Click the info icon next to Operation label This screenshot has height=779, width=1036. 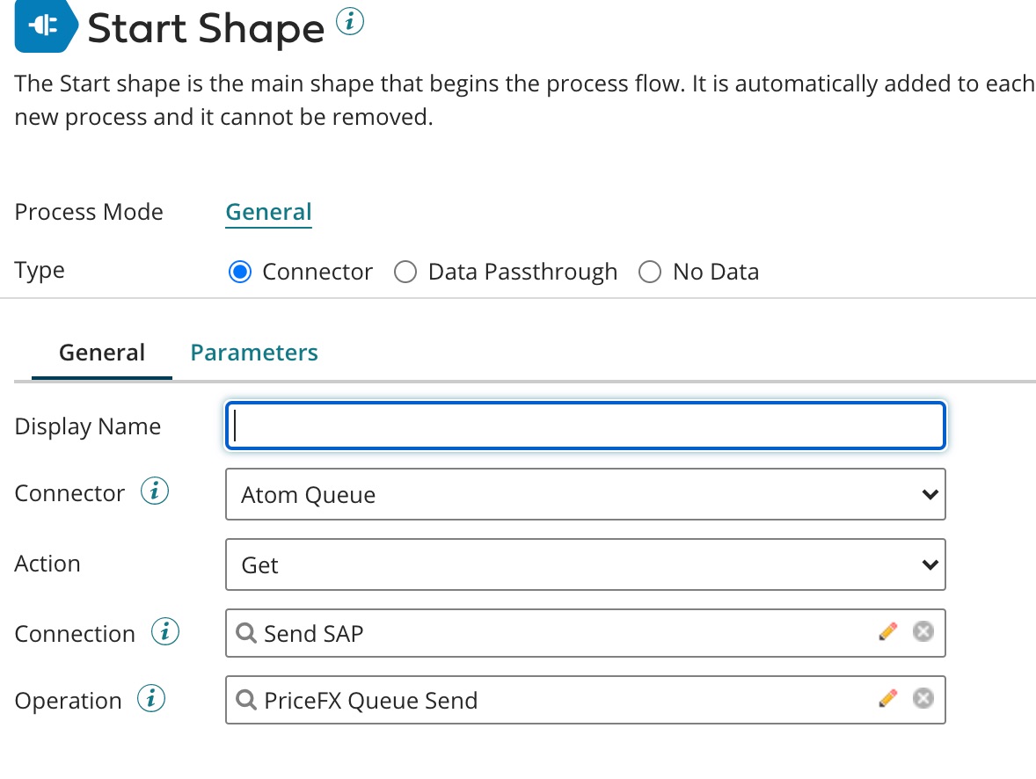coord(151,699)
